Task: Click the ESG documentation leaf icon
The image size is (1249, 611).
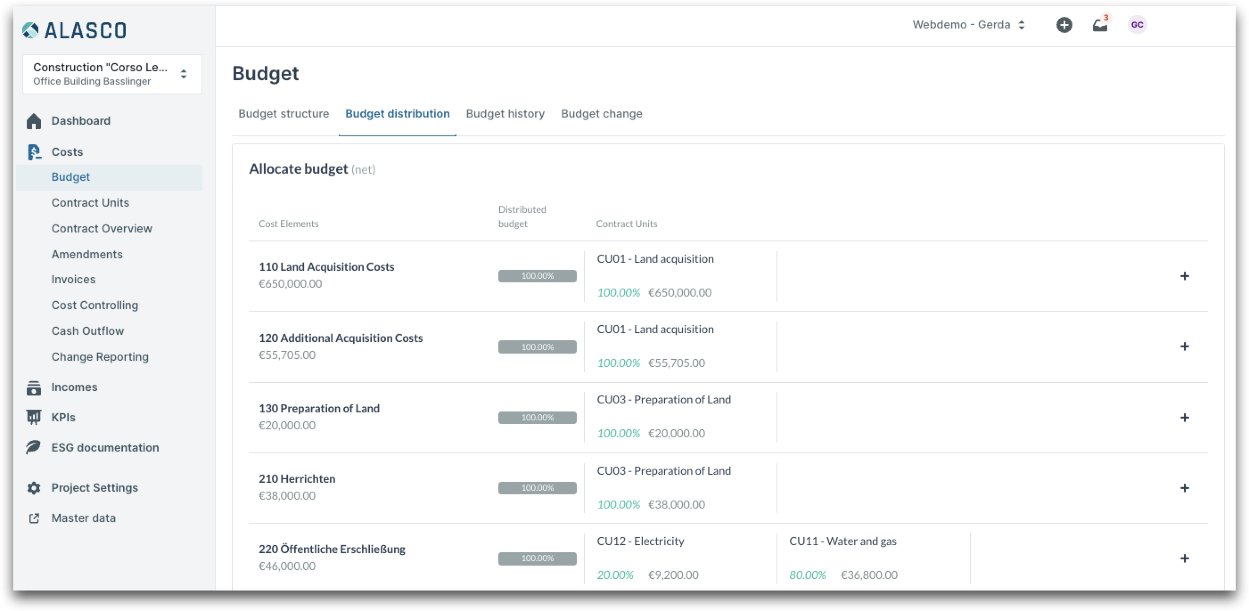Action: (x=33, y=448)
